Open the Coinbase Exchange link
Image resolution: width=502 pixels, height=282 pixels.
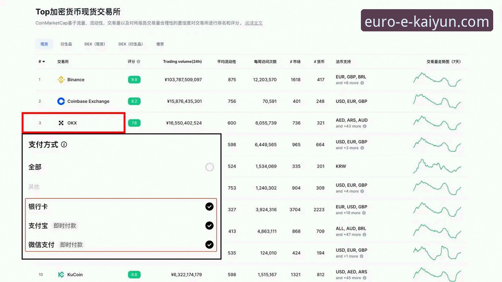point(88,101)
